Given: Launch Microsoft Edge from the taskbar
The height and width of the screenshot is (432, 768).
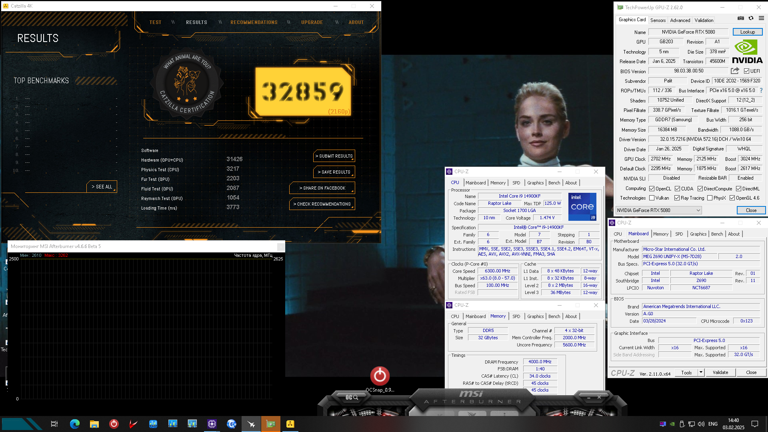Looking at the screenshot, I should tap(74, 424).
